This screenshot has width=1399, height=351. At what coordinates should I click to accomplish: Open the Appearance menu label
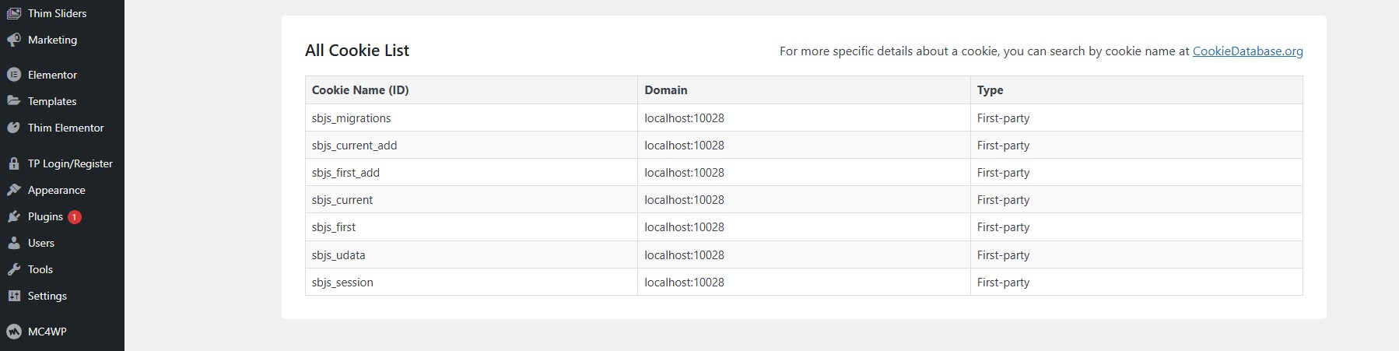[57, 190]
